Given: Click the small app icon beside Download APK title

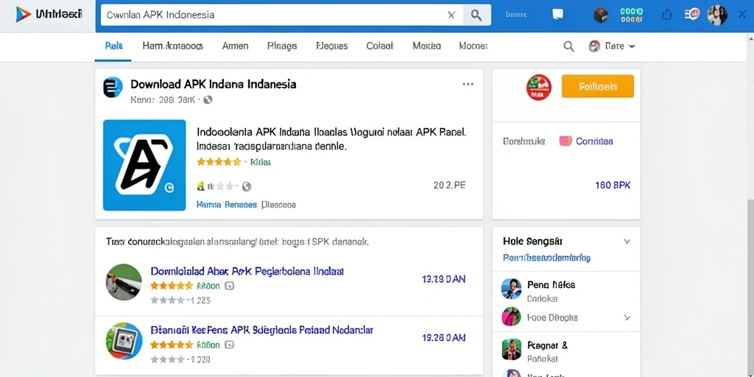Looking at the screenshot, I should 113,88.
